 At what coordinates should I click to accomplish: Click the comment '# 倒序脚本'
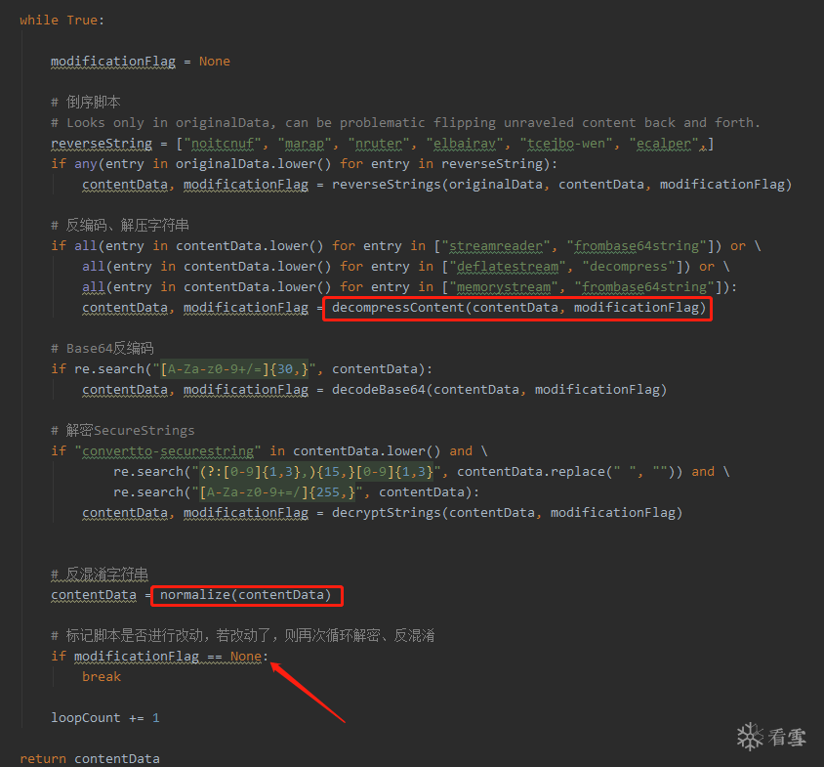86,102
